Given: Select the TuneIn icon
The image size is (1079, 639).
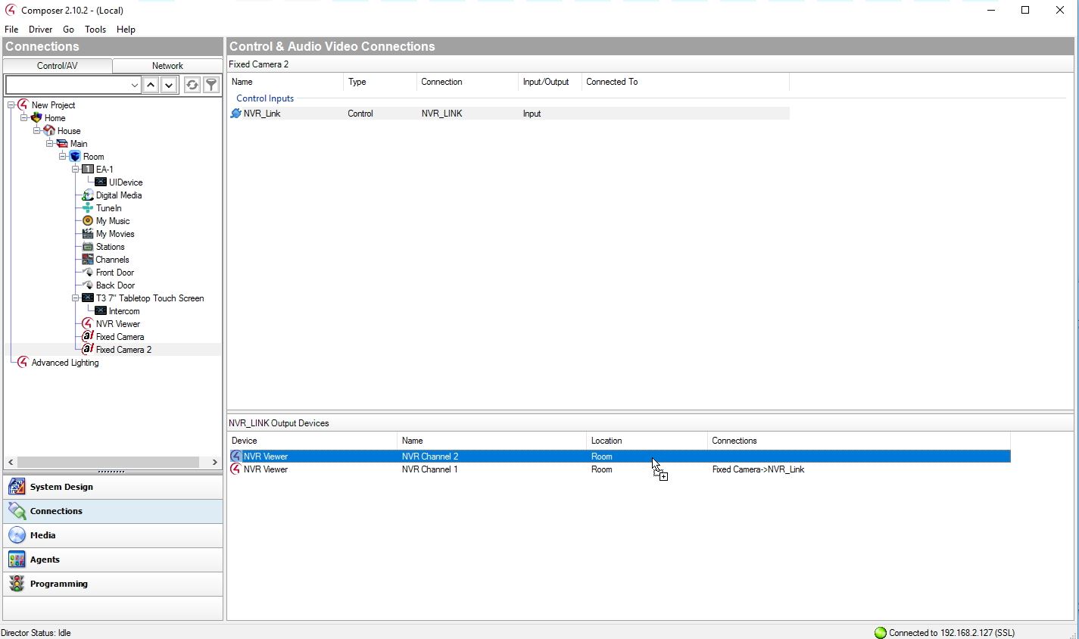Looking at the screenshot, I should [87, 208].
